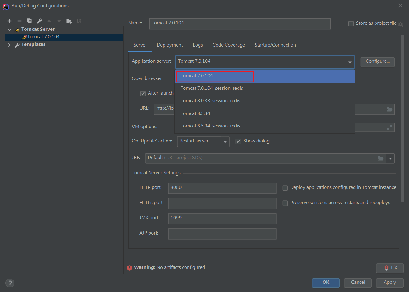Enable Deploy applications configured in Tomcat instance
Viewport: 409px width, 292px height.
285,188
